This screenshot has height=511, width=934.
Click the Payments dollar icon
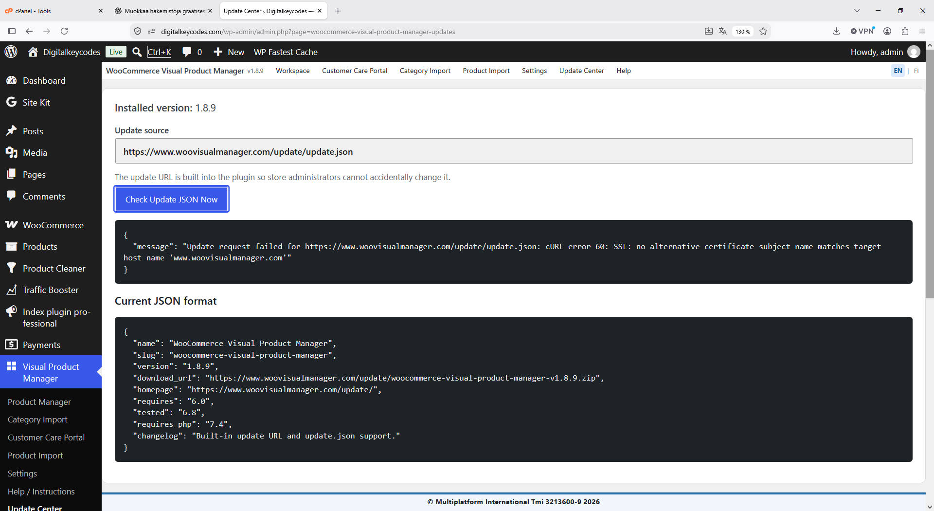(x=11, y=345)
